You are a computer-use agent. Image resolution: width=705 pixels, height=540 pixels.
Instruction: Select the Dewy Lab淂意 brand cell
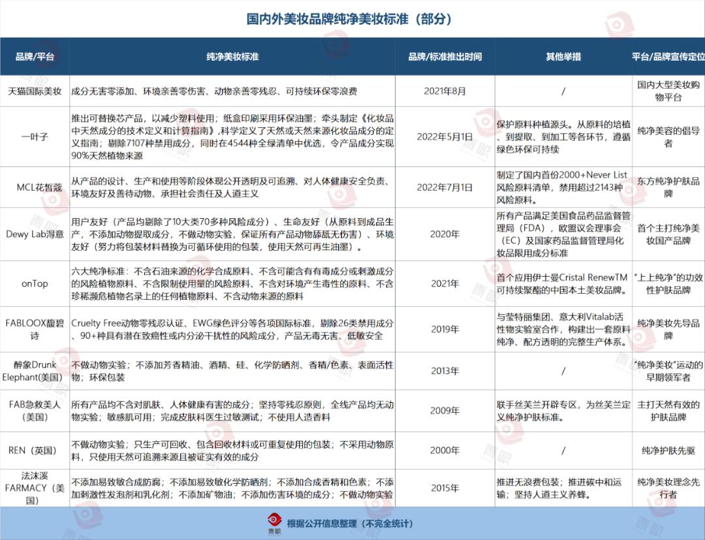coord(35,234)
